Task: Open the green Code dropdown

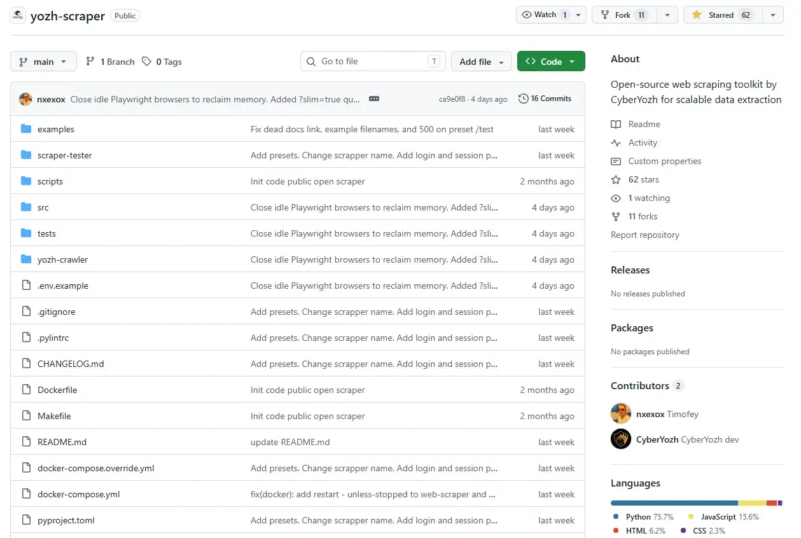Action: [x=551, y=62]
